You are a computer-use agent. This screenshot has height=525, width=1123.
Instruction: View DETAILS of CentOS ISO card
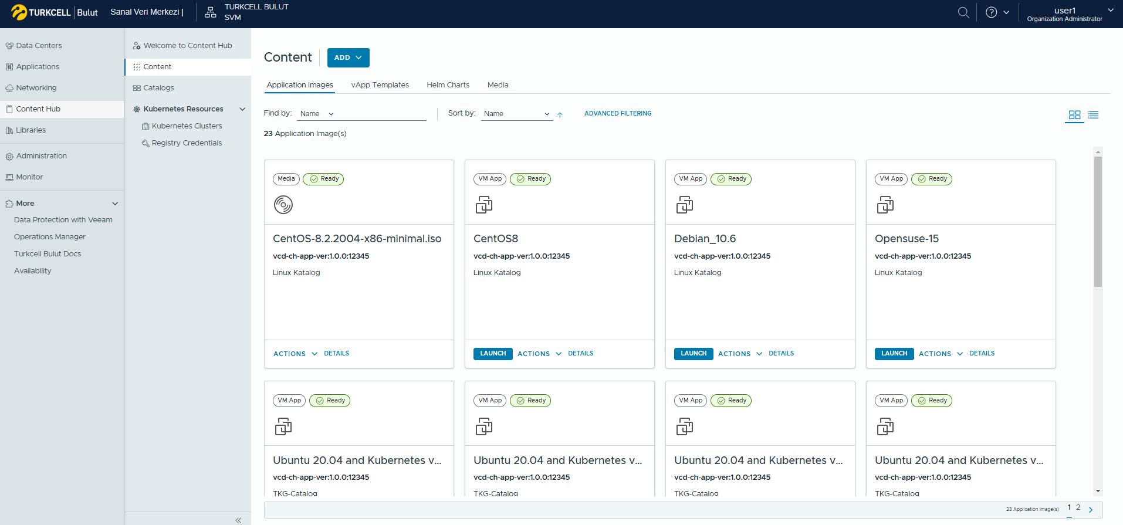tap(337, 354)
